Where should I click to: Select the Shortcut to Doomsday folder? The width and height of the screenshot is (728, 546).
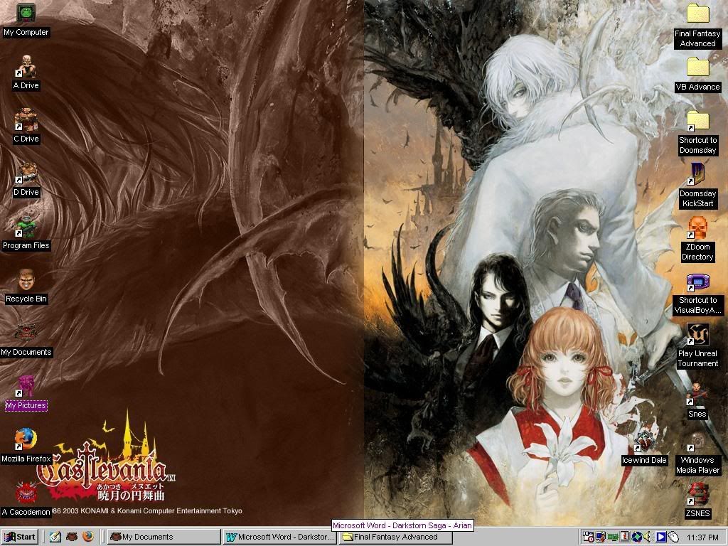tap(698, 133)
